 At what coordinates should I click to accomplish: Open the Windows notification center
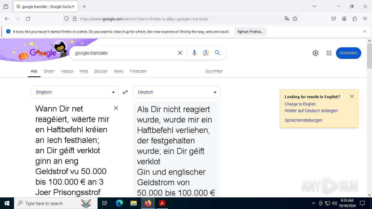362,203
